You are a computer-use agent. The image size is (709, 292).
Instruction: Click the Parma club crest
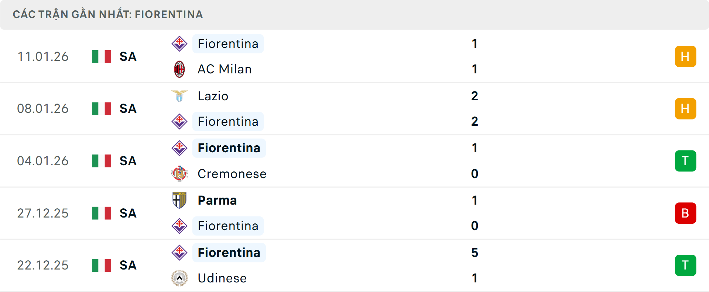(x=179, y=200)
